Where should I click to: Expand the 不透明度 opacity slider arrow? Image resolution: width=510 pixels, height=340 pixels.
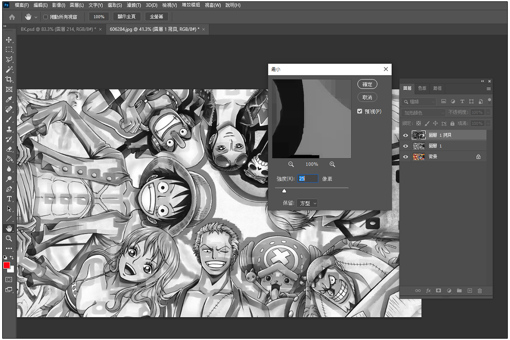pos(488,112)
